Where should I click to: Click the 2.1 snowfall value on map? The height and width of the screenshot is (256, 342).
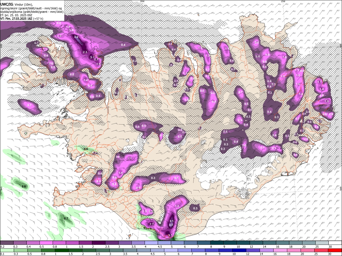click(x=96, y=59)
